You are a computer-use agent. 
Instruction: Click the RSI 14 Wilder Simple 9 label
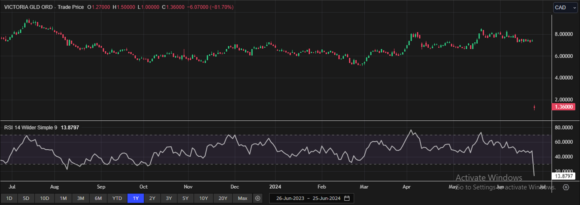(x=29, y=128)
